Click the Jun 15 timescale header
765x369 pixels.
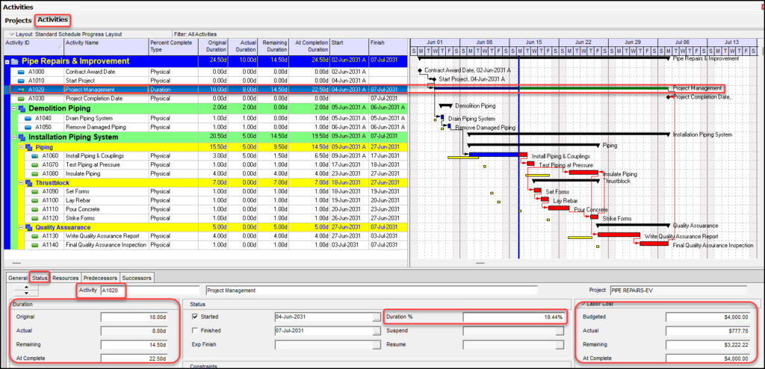click(533, 43)
